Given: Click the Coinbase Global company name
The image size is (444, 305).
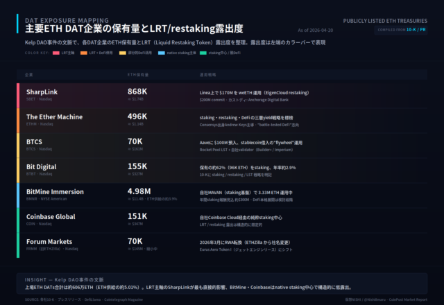Looking at the screenshot, I should point(51,216).
